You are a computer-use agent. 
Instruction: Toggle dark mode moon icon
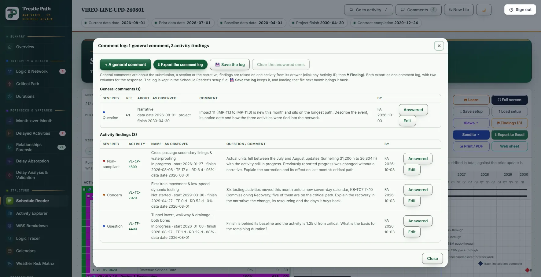(x=484, y=10)
